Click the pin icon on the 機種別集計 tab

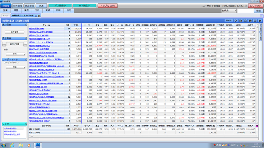(36, 16)
